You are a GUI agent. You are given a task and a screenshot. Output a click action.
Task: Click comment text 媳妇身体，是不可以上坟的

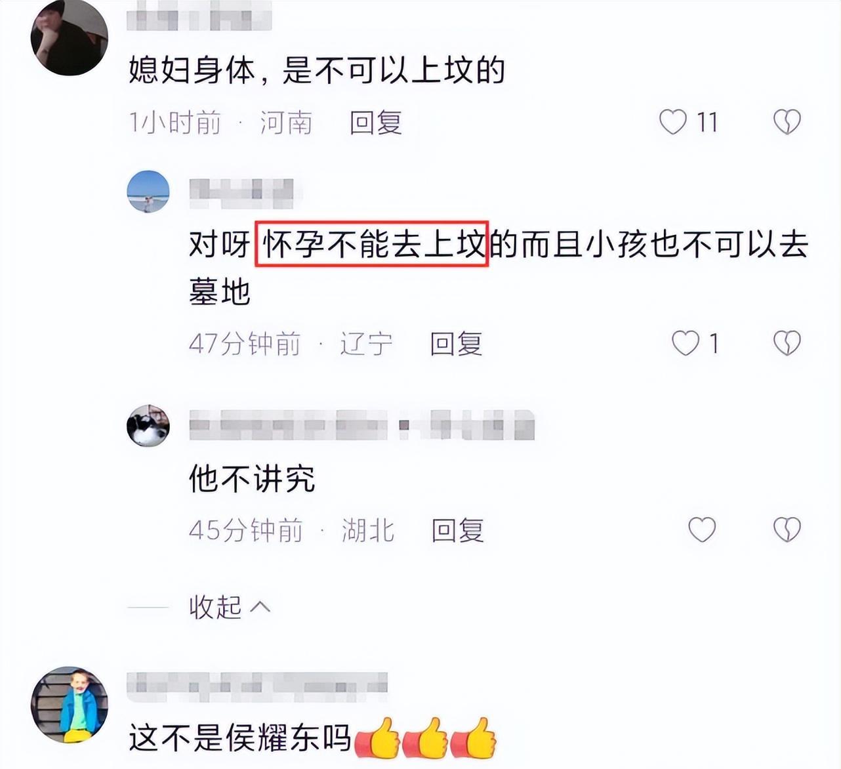pos(317,70)
